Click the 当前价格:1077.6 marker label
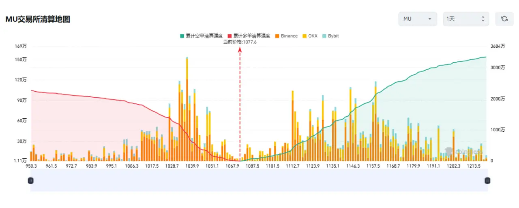The width and height of the screenshot is (519, 208). (x=240, y=42)
